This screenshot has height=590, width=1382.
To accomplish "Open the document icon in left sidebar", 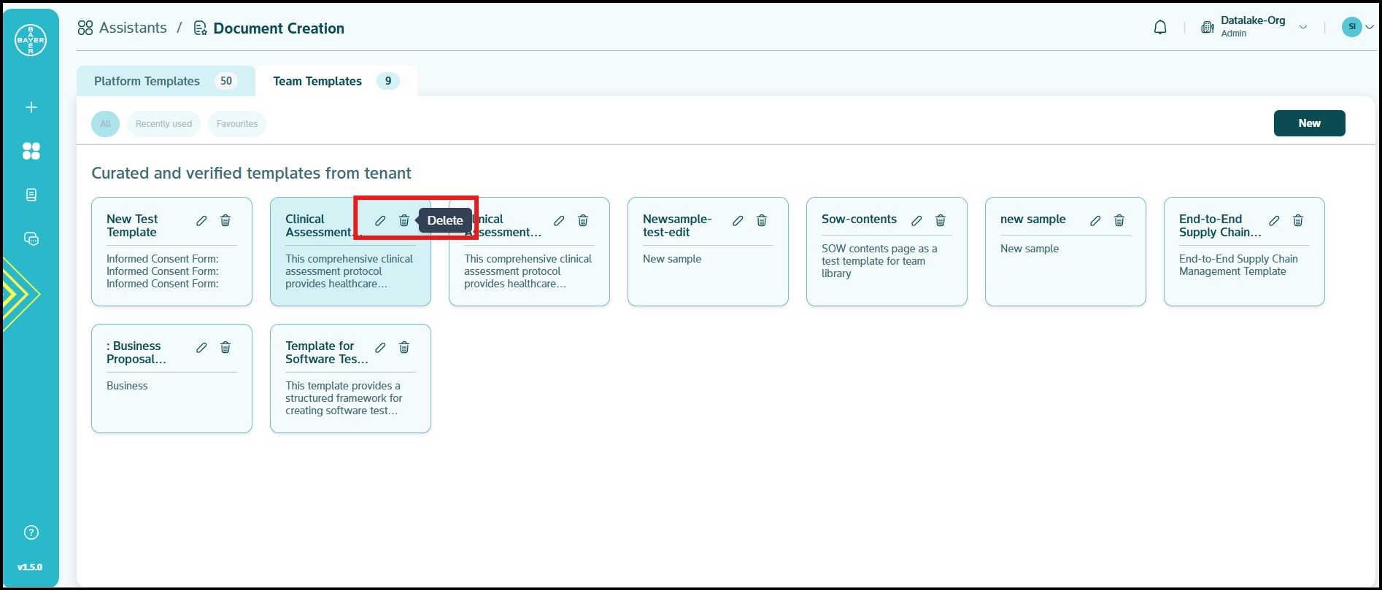I will point(31,195).
